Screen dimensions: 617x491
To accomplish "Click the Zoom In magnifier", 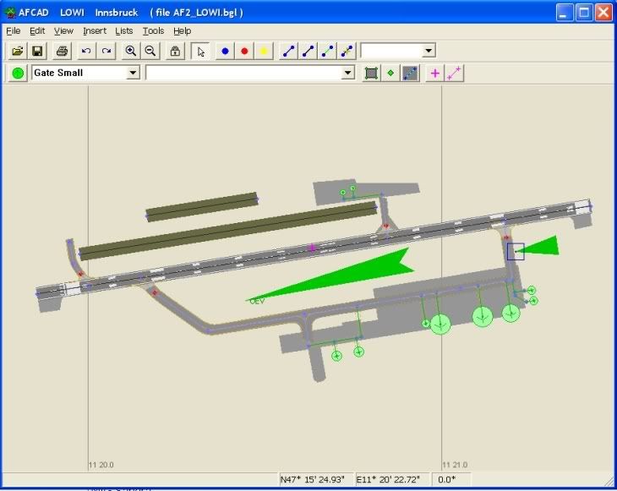I will [x=131, y=51].
